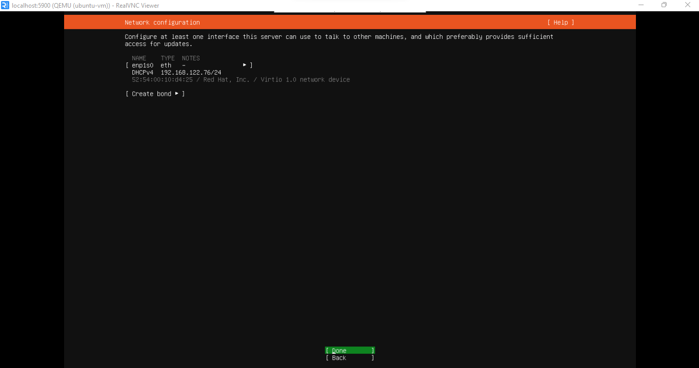The width and height of the screenshot is (699, 368).
Task: Click the Done button
Action: [350, 351]
